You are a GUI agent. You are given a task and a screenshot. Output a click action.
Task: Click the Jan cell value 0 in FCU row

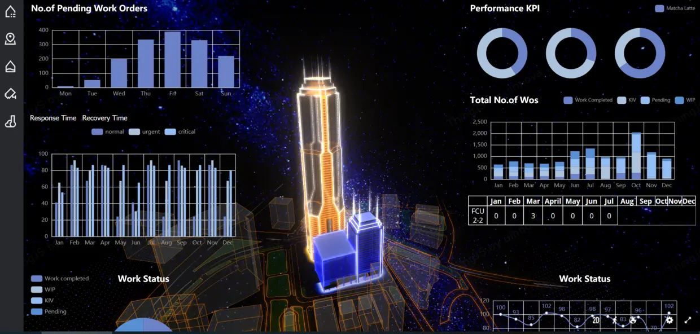point(496,216)
